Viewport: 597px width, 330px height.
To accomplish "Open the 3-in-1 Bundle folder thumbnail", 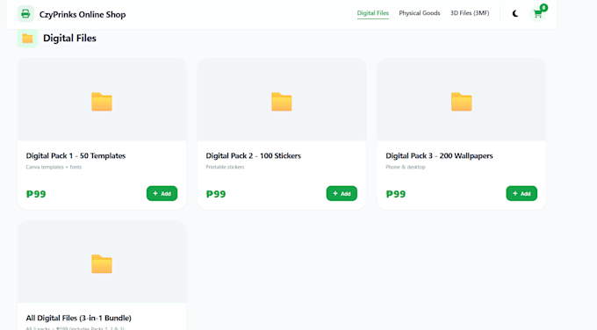I will (102, 264).
